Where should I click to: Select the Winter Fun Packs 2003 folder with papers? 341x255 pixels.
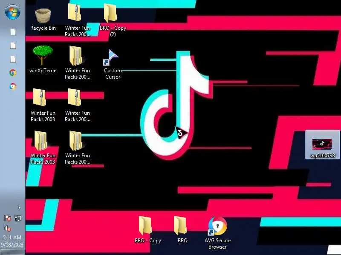click(x=43, y=147)
